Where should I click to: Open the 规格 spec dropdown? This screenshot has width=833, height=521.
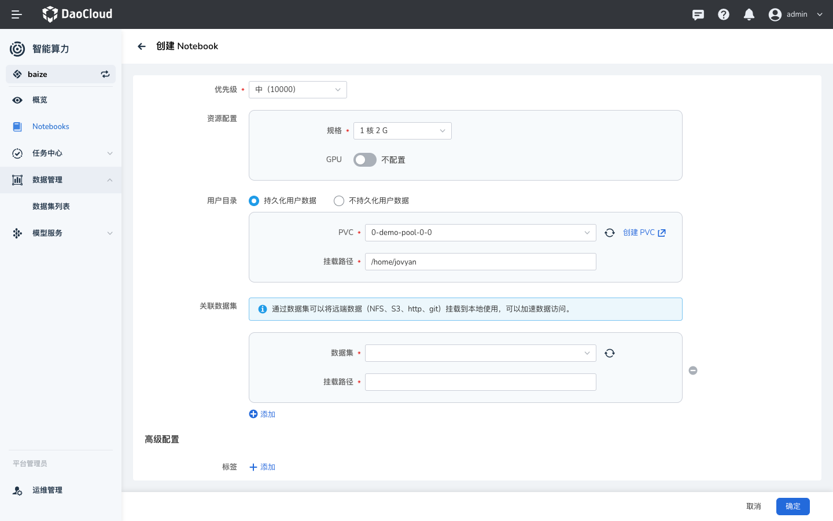pyautogui.click(x=402, y=131)
